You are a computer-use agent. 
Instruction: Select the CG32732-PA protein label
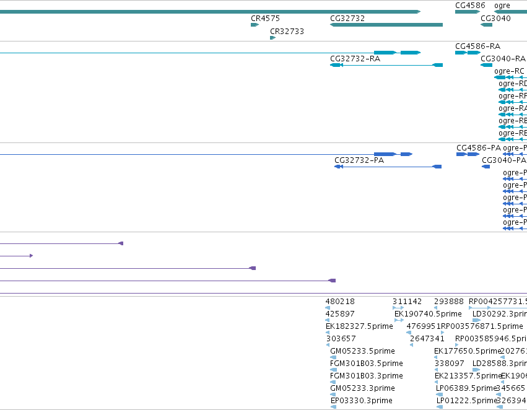pos(359,160)
